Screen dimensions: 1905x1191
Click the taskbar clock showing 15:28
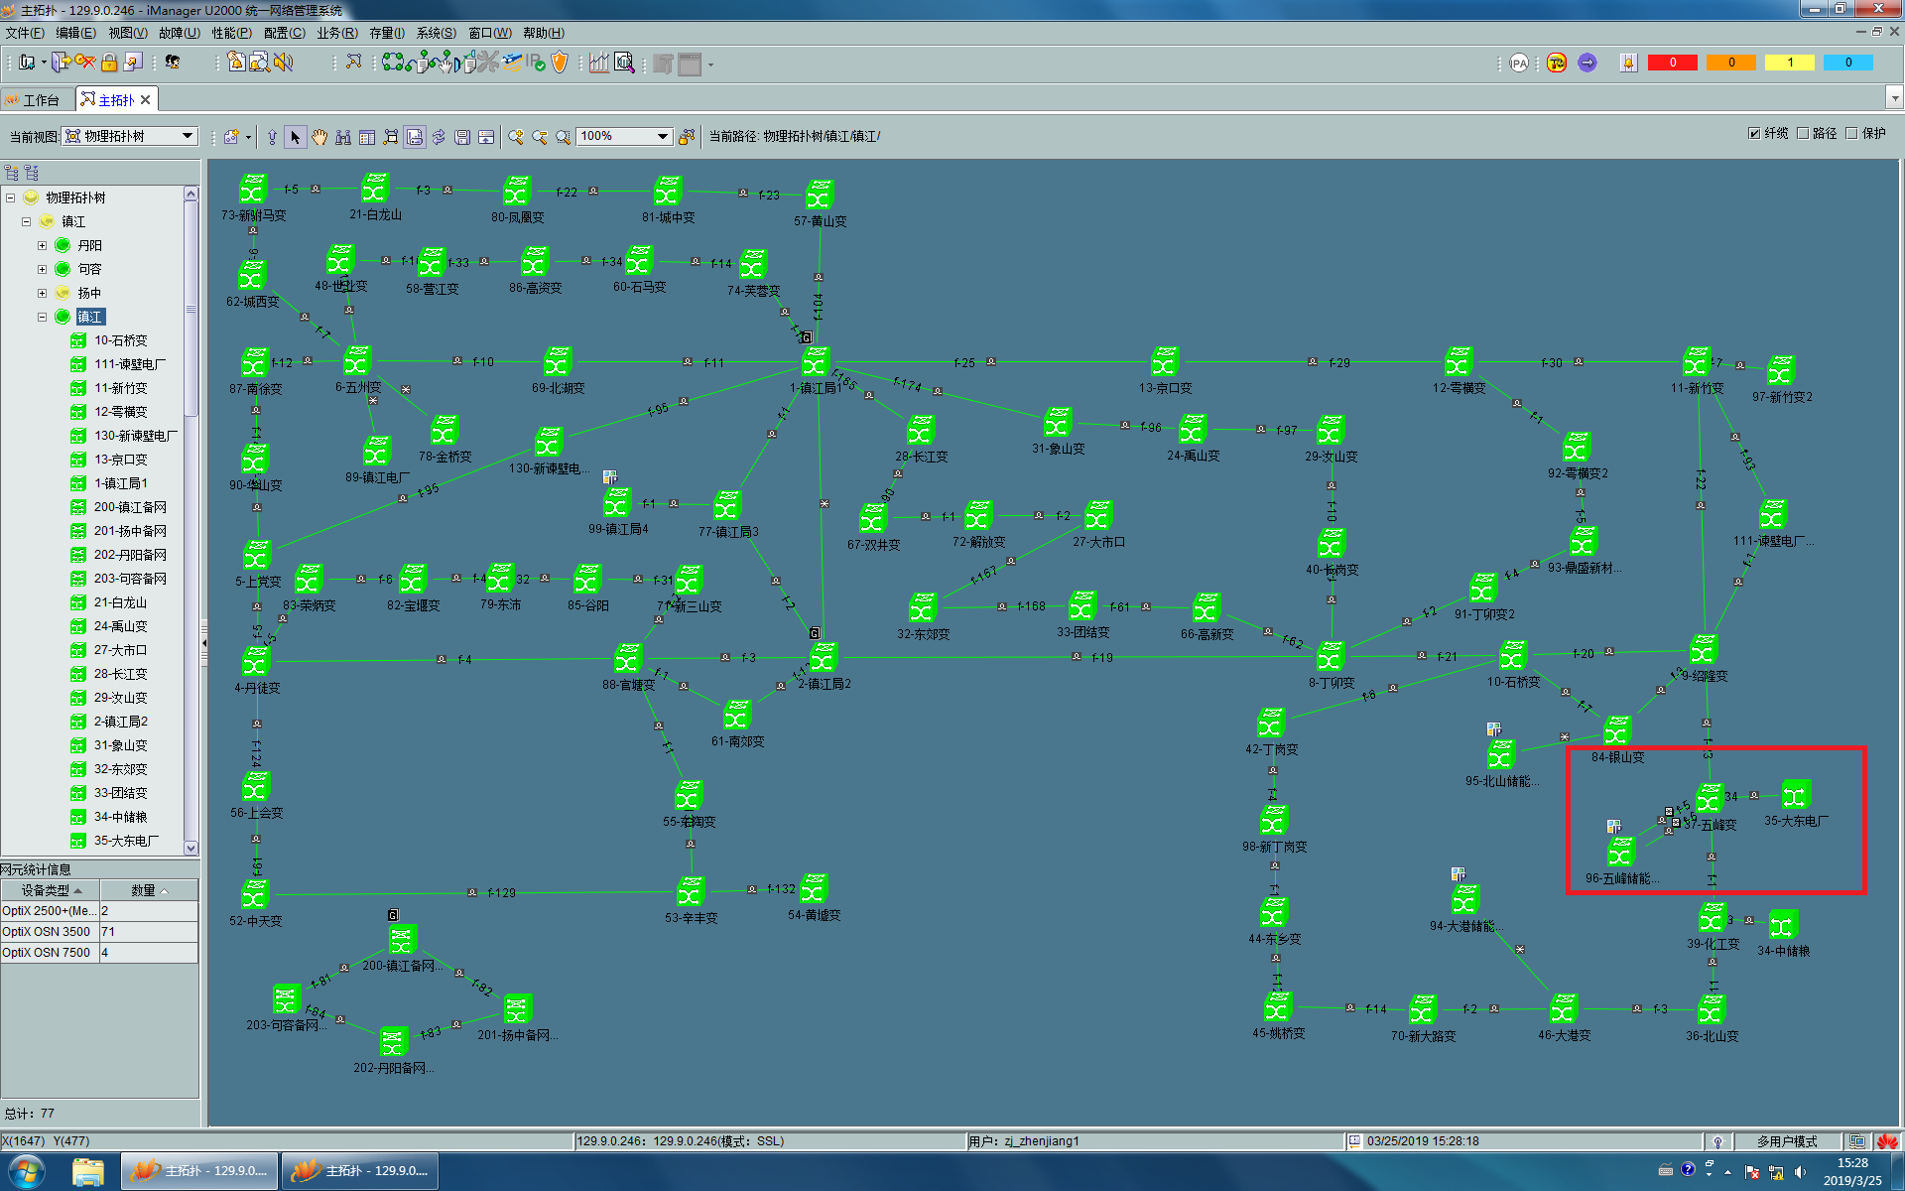point(1852,1171)
